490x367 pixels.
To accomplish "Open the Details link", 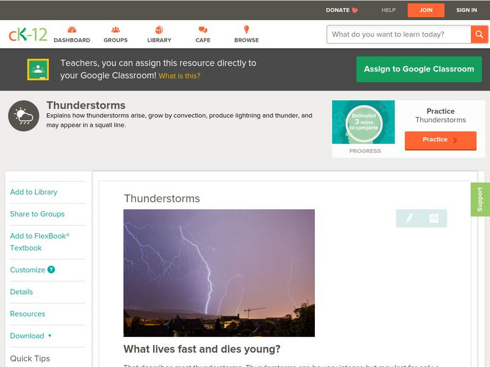I will pos(21,292).
